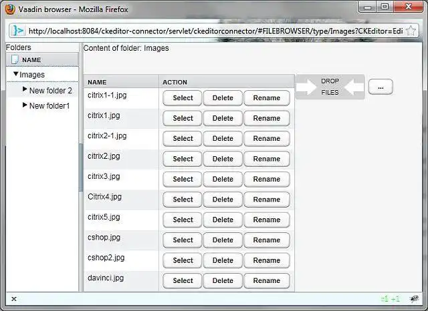The width and height of the screenshot is (428, 311).
Task: Select Citrix4.jpg file
Action: tap(183, 200)
